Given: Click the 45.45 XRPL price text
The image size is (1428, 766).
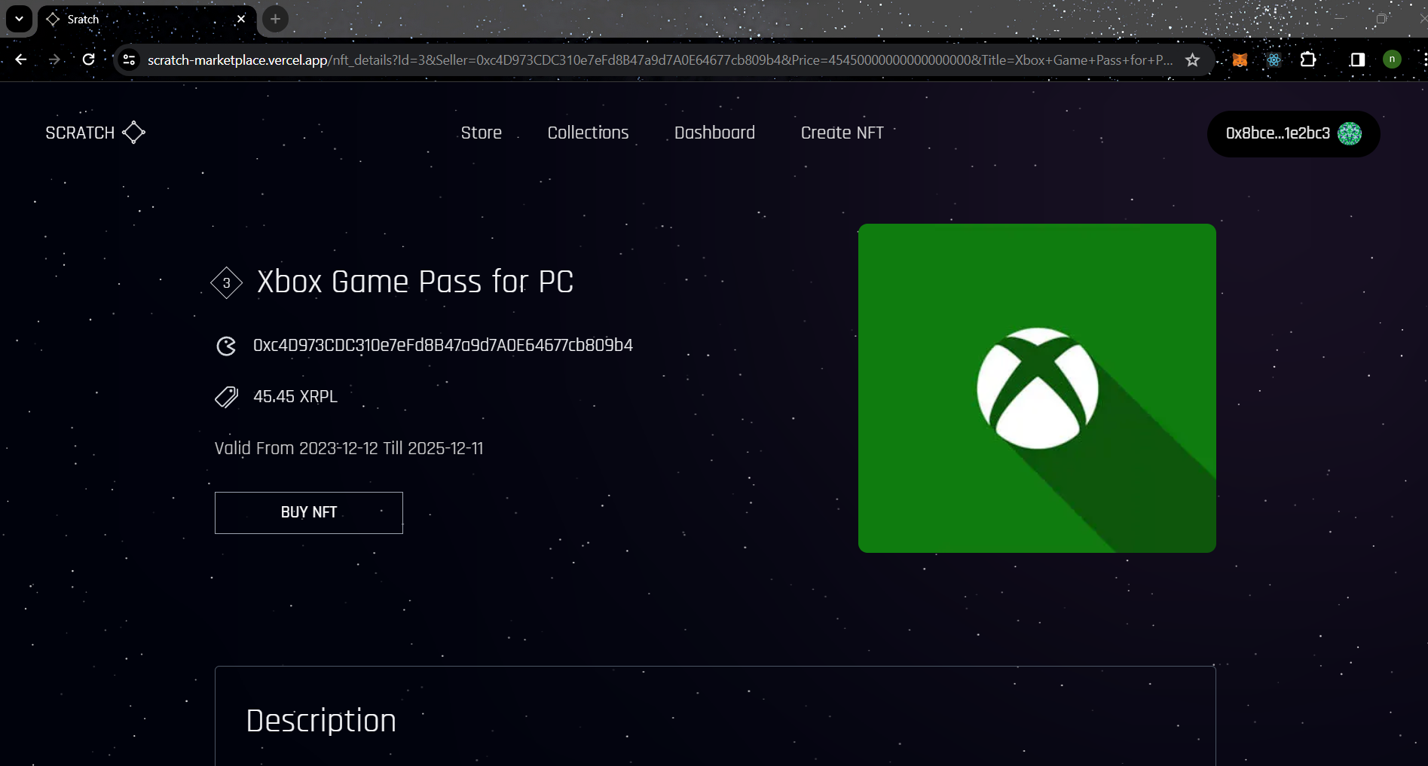Looking at the screenshot, I should click(x=295, y=396).
